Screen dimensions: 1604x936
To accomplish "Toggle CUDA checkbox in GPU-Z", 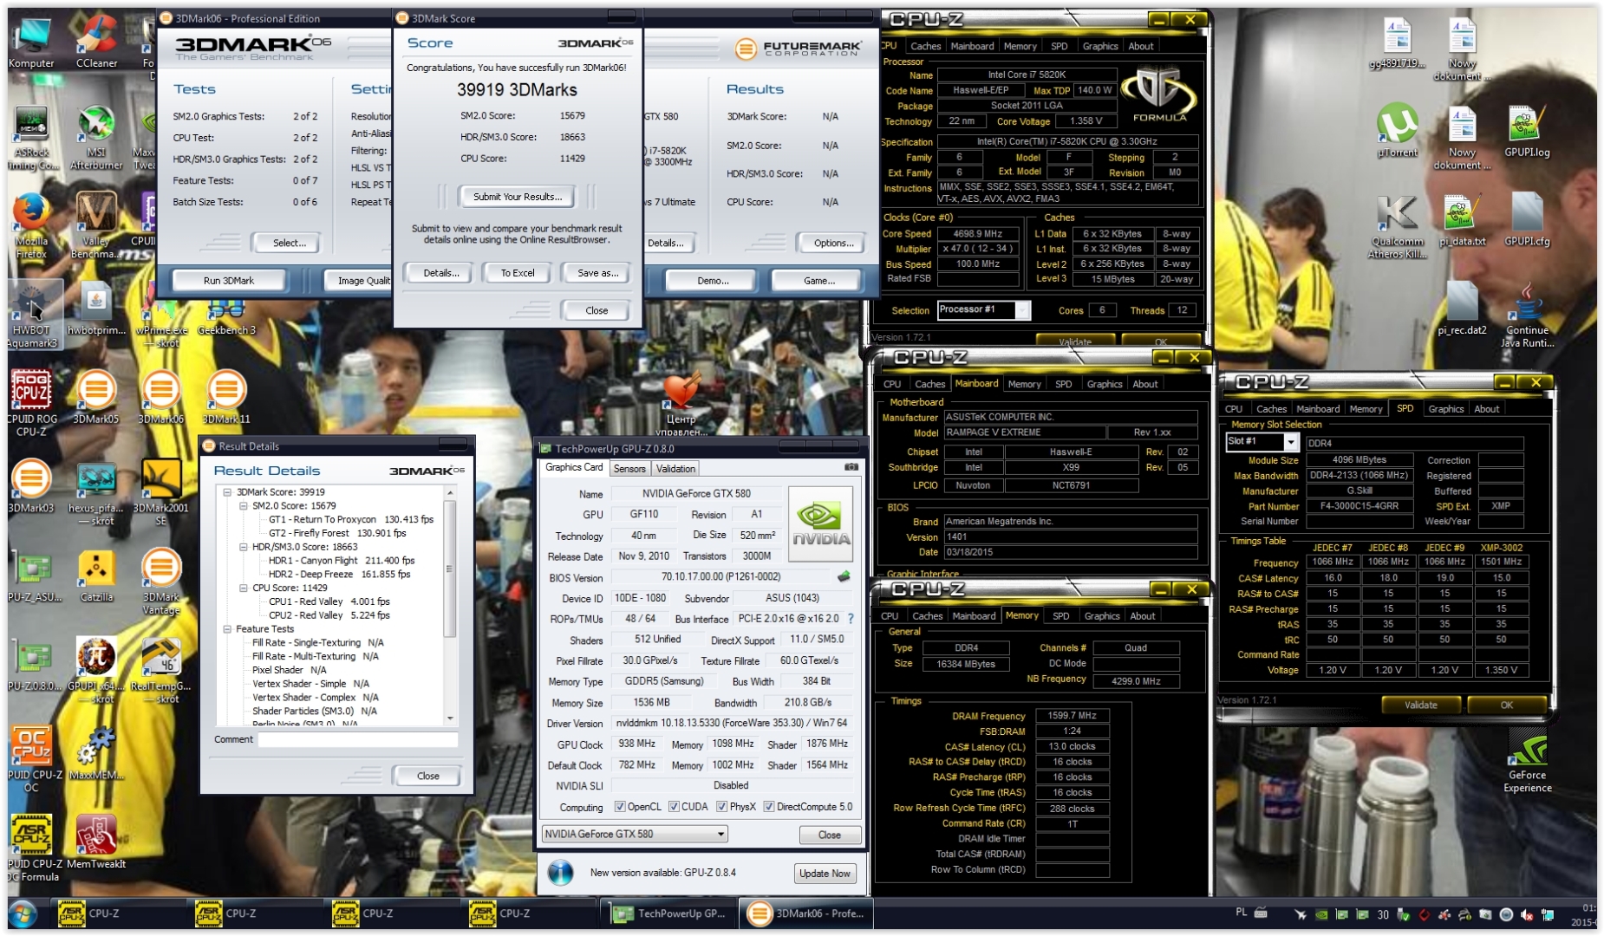I will [674, 807].
